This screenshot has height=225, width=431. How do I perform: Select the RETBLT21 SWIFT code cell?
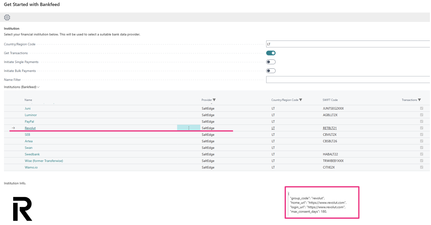tap(330, 128)
